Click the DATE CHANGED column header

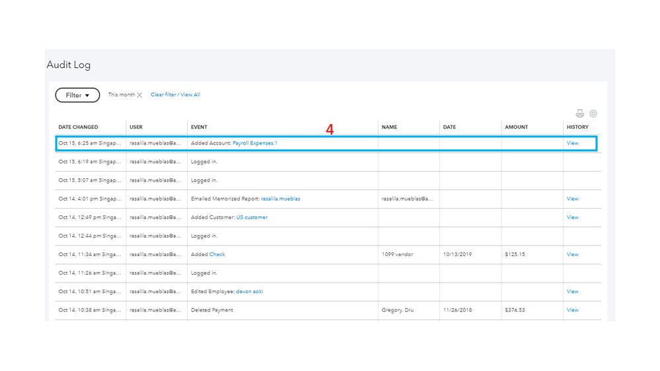(x=79, y=127)
